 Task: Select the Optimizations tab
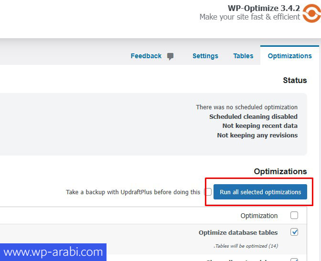(x=289, y=56)
